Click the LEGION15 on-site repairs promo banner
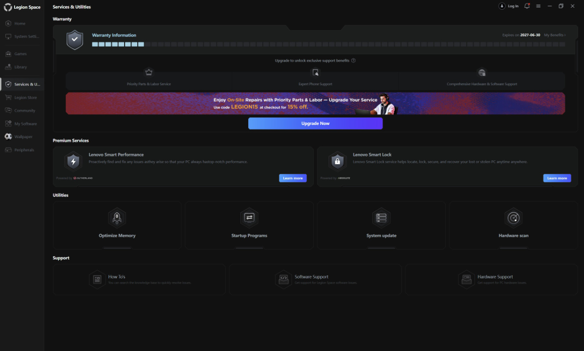The height and width of the screenshot is (351, 584). pos(315,104)
